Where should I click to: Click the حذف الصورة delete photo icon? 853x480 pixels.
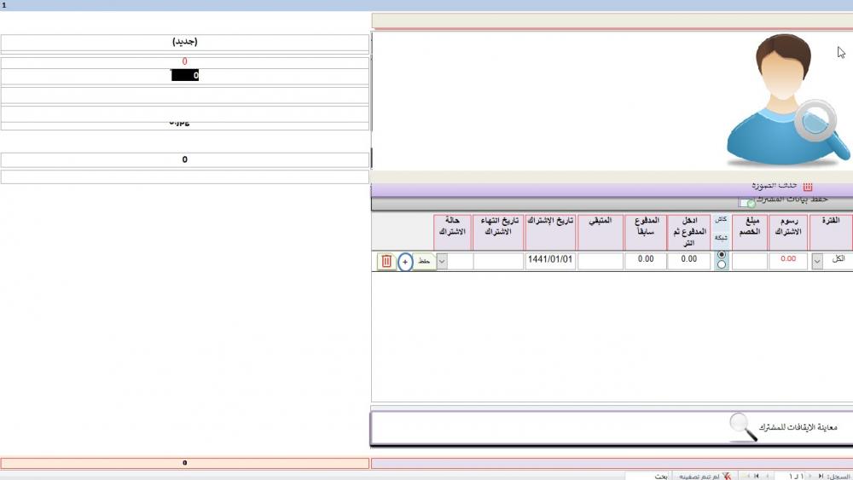tap(807, 186)
